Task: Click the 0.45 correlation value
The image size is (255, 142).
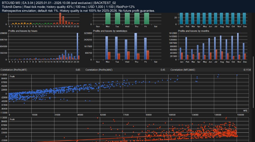Action: tap(163, 70)
